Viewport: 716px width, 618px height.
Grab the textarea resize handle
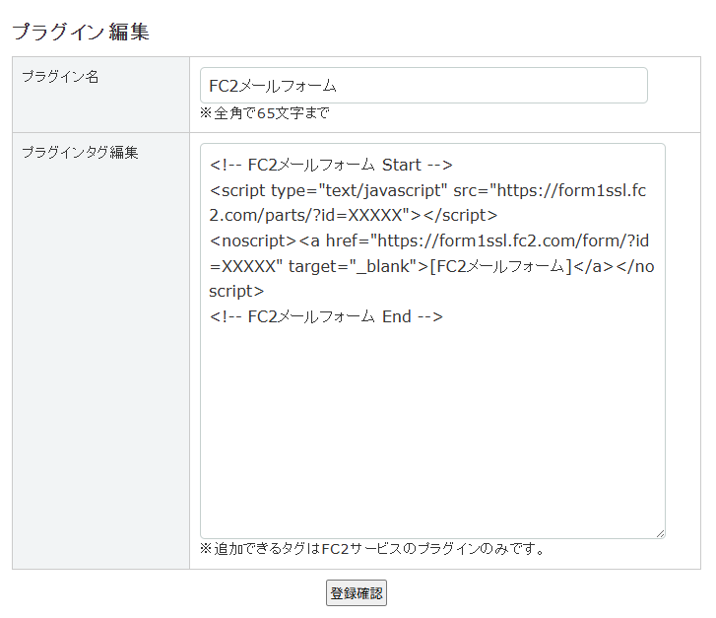pos(659,532)
